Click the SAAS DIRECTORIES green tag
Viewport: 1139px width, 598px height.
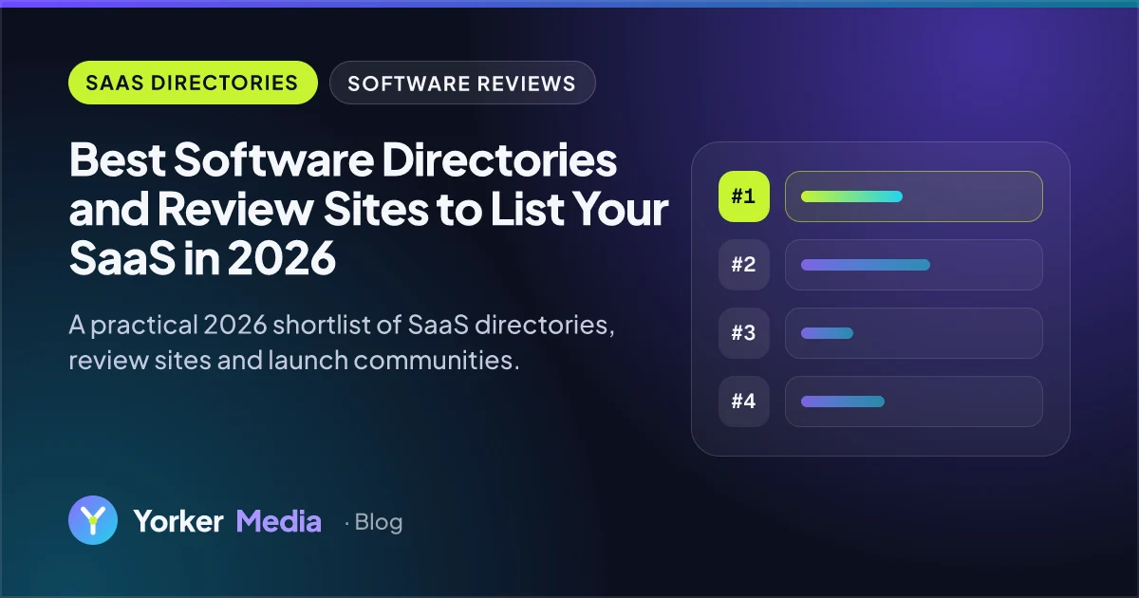click(x=193, y=83)
